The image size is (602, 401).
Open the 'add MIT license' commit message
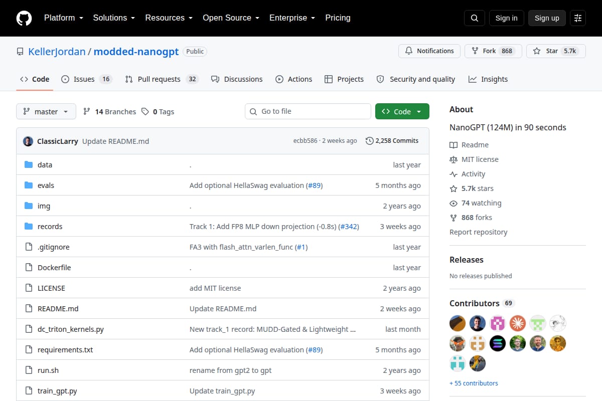click(x=215, y=288)
